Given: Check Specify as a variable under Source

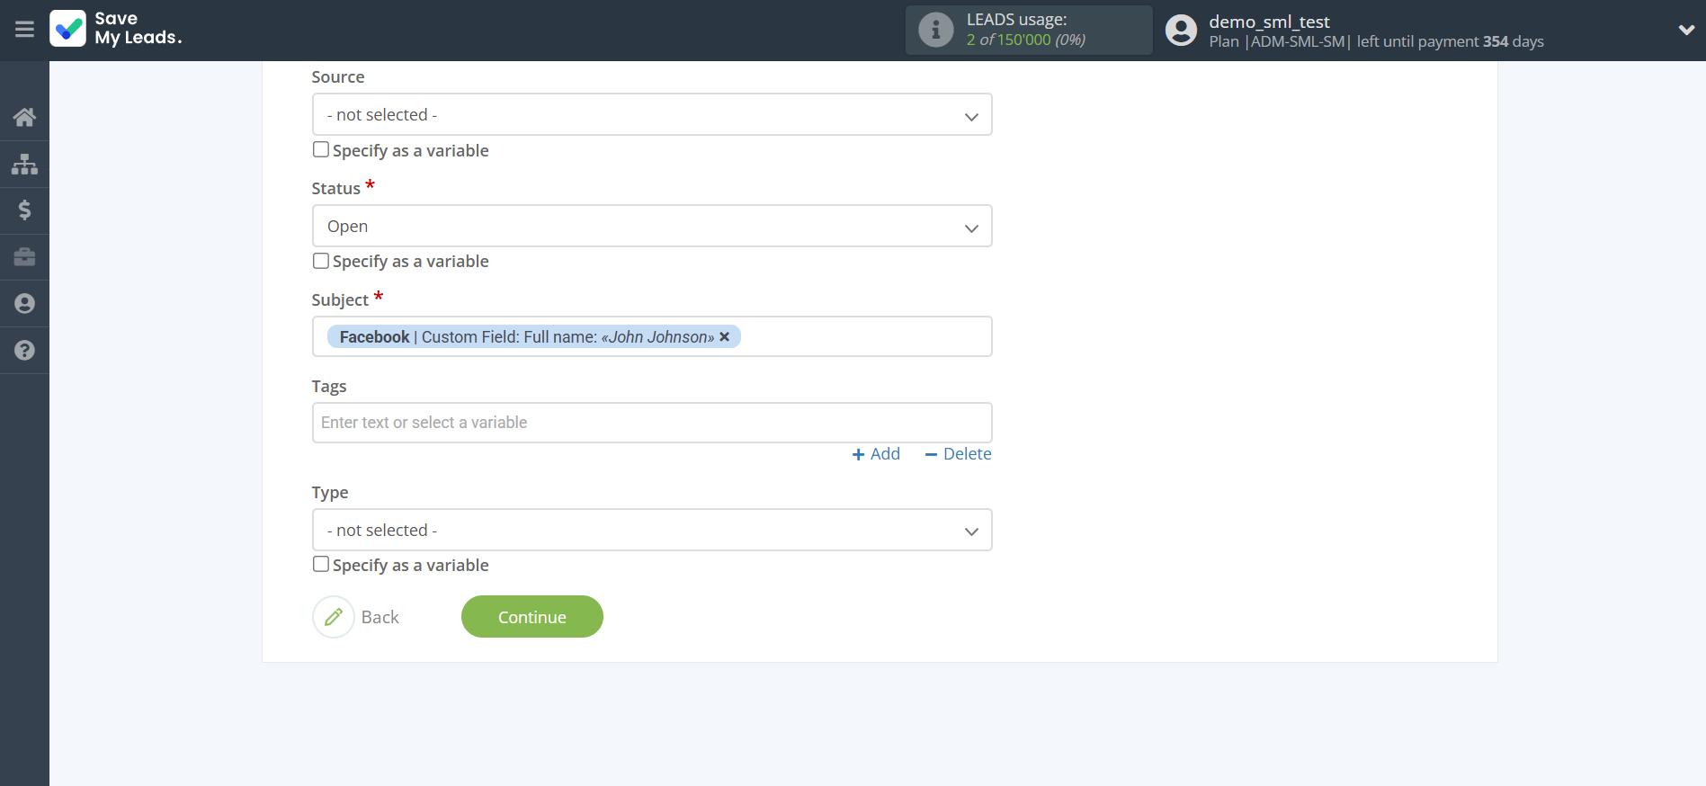Looking at the screenshot, I should (x=321, y=150).
